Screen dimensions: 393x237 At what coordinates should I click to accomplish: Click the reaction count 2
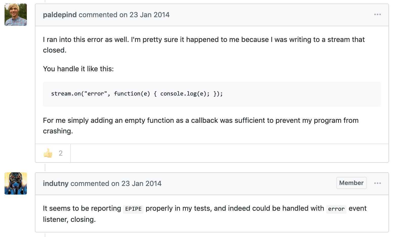point(61,153)
